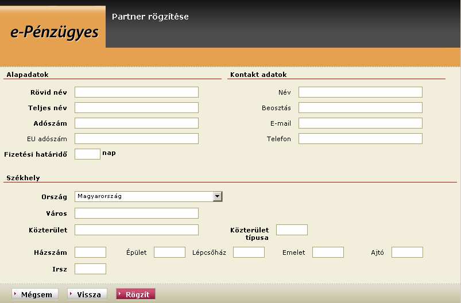Click the Alapadatok section heading
Image resolution: width=461 pixels, height=303 pixels.
pyautogui.click(x=28, y=75)
